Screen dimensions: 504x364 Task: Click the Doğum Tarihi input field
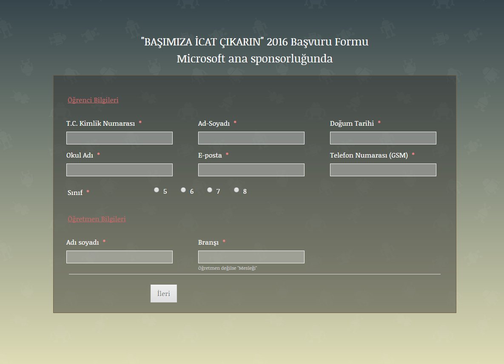click(383, 138)
